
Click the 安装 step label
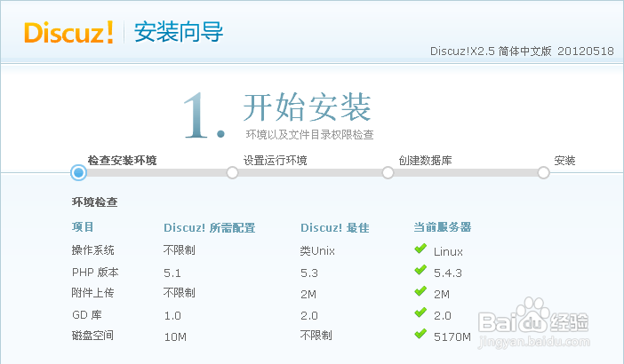[564, 161]
